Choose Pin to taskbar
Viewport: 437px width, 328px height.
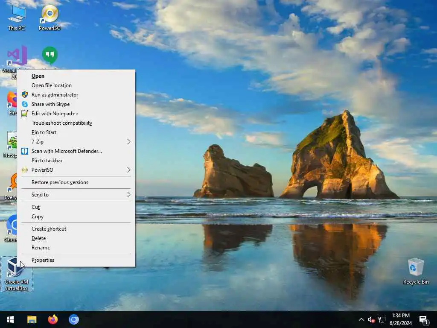click(x=76, y=161)
